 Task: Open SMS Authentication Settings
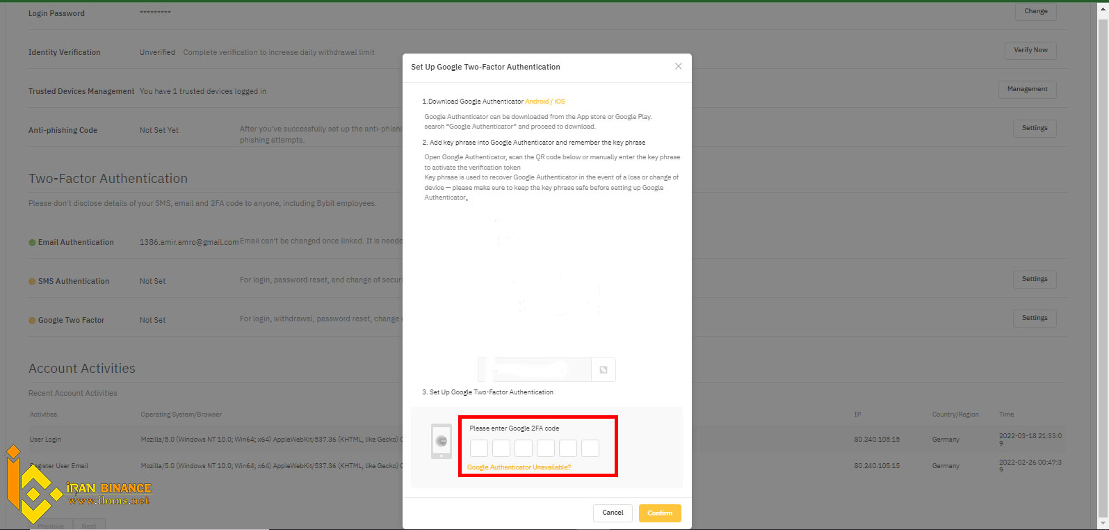click(x=1035, y=279)
